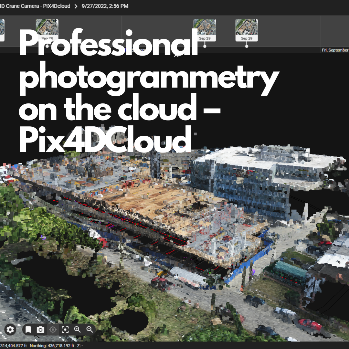This screenshot has width=349, height=349.
Task: Click the fit-to-view frame icon
Action: pyautogui.click(x=65, y=329)
